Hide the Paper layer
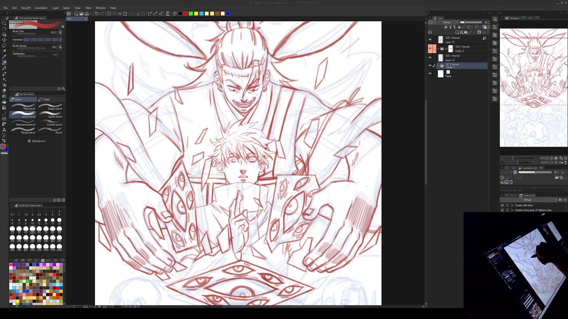 (x=430, y=74)
